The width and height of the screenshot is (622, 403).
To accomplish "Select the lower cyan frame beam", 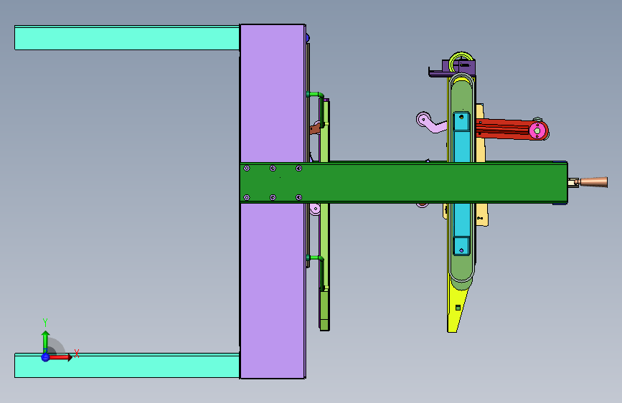I will (x=127, y=365).
